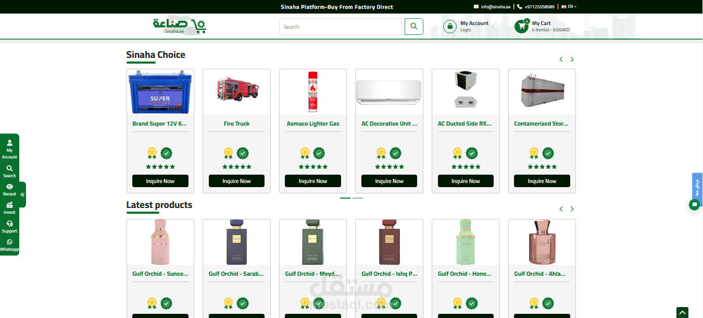Open Whatsapp in left sidebar
This screenshot has width=703, height=318.
(x=9, y=246)
